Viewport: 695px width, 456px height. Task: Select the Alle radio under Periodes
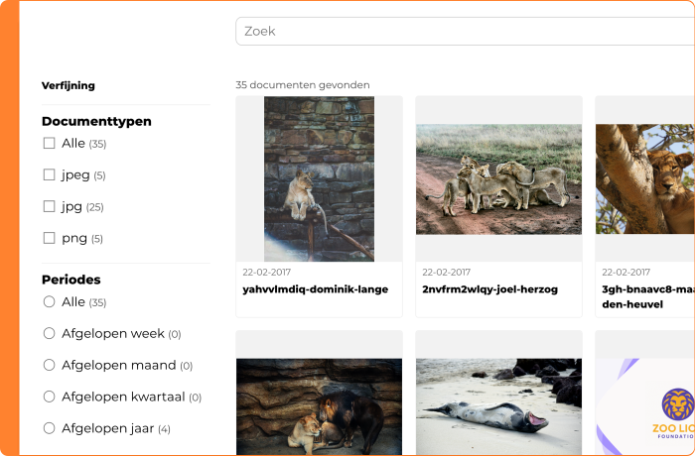(50, 301)
